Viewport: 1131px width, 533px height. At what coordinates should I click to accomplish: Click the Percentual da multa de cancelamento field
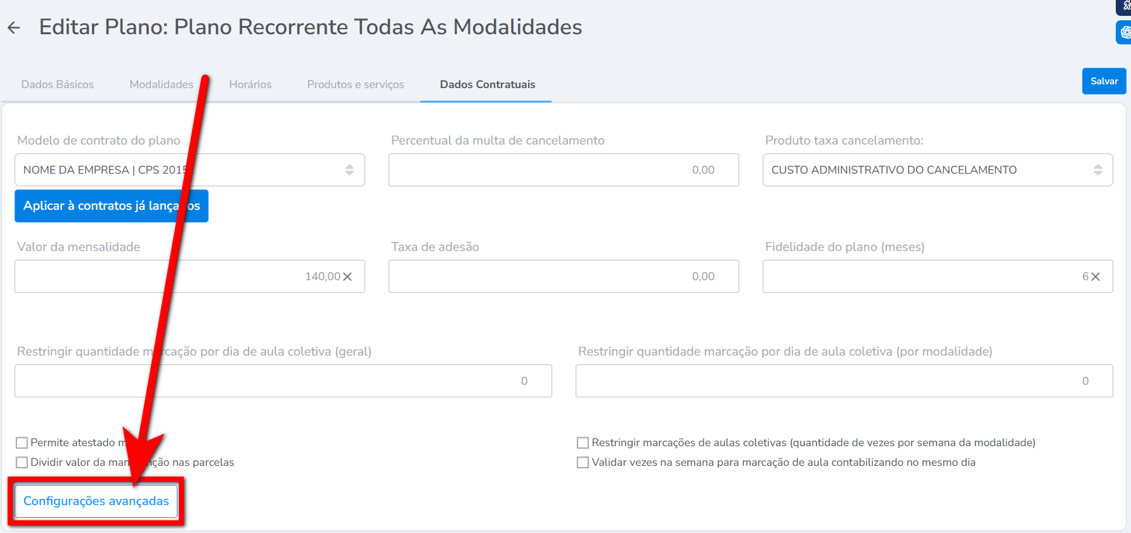point(563,170)
